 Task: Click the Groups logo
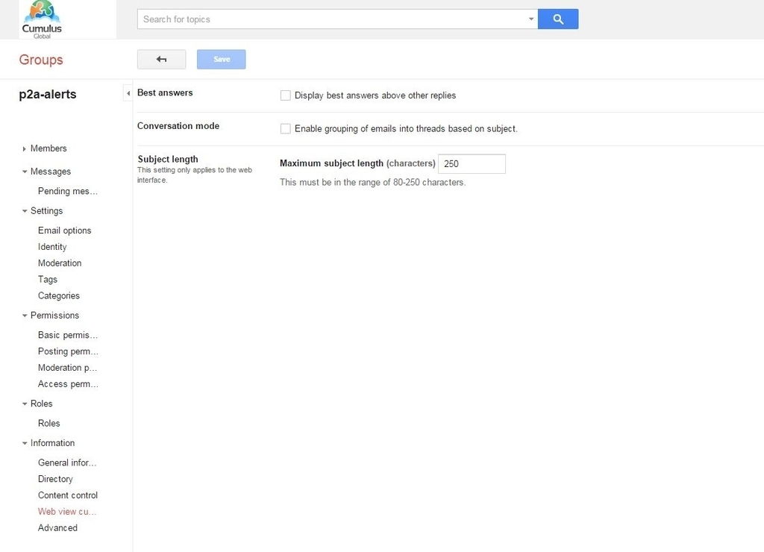click(40, 60)
